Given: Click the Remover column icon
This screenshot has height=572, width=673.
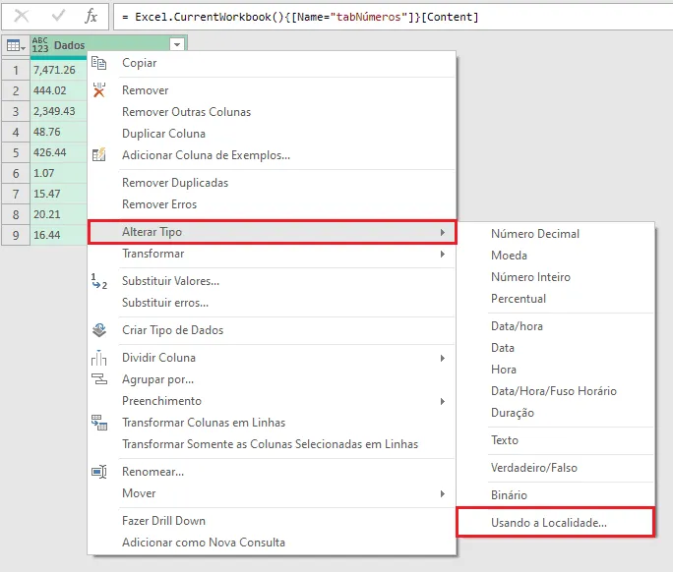Looking at the screenshot, I should (99, 90).
